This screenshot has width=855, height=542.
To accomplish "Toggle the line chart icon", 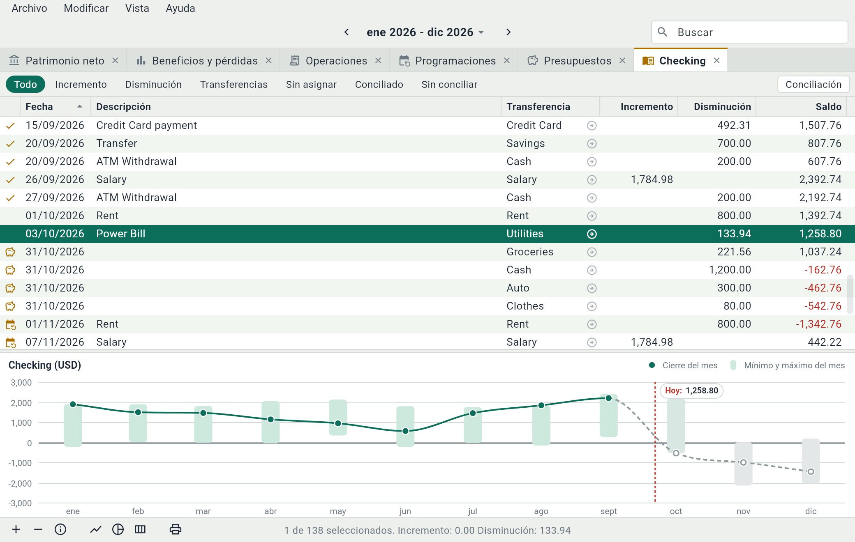I will (x=96, y=530).
